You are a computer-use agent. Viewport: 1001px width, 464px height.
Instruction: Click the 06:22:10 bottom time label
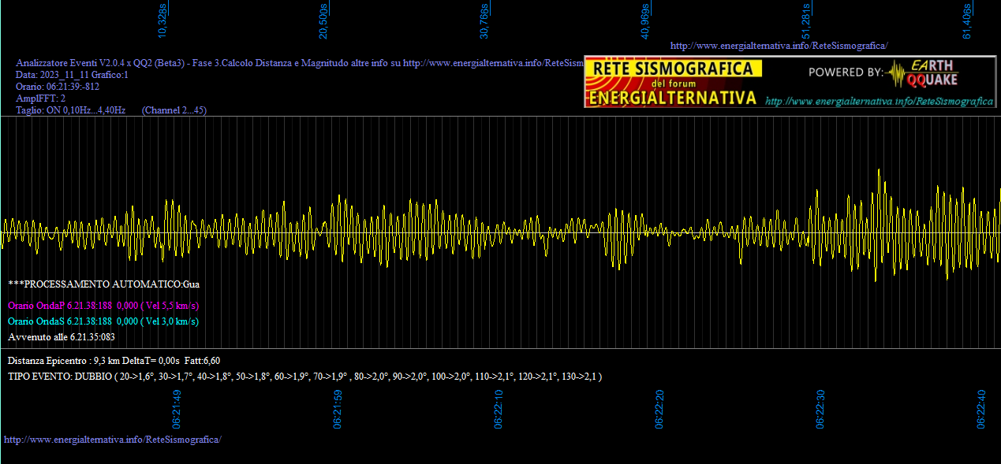point(499,409)
